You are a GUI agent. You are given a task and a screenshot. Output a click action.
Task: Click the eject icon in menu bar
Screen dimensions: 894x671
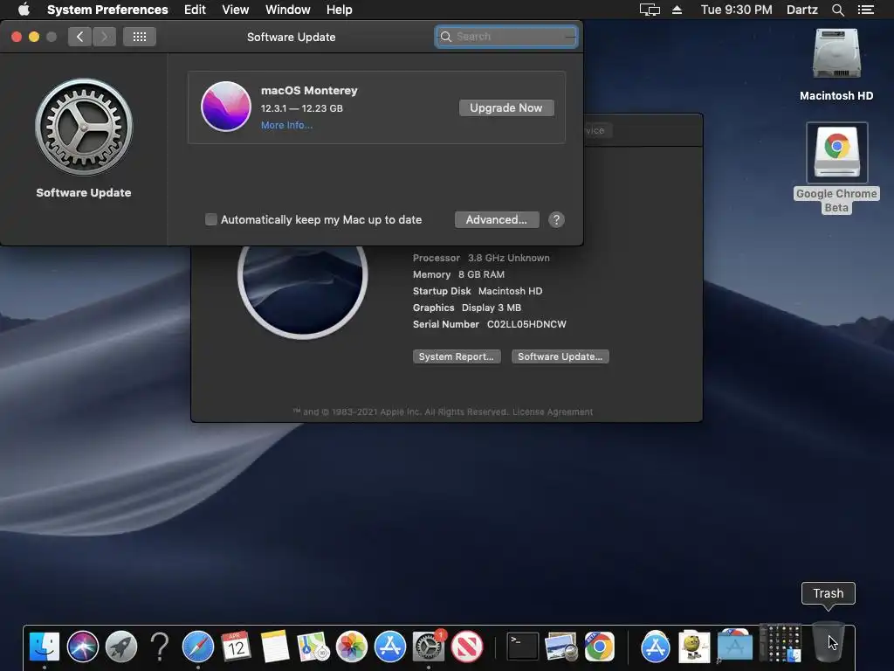[x=677, y=10]
